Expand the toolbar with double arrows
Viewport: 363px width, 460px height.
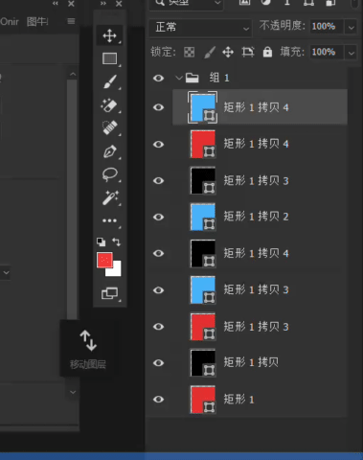click(x=103, y=4)
